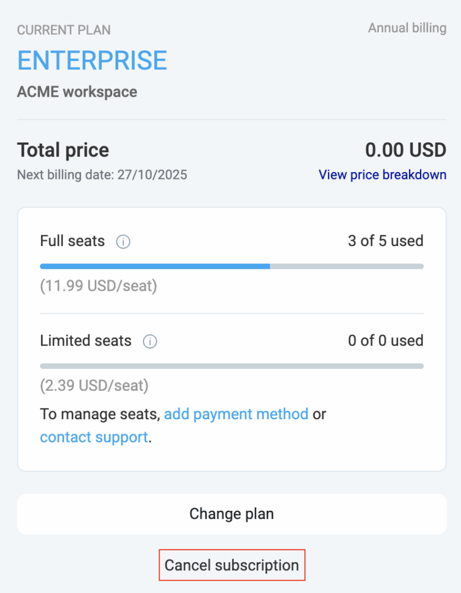Click the Full seats section title
The width and height of the screenshot is (461, 593).
[72, 241]
